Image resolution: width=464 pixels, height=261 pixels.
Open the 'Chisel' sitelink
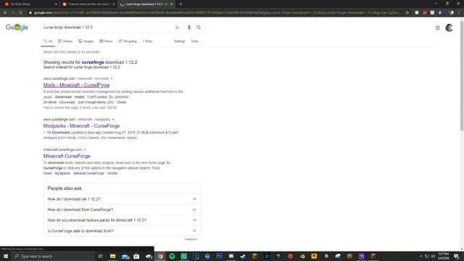(121, 102)
